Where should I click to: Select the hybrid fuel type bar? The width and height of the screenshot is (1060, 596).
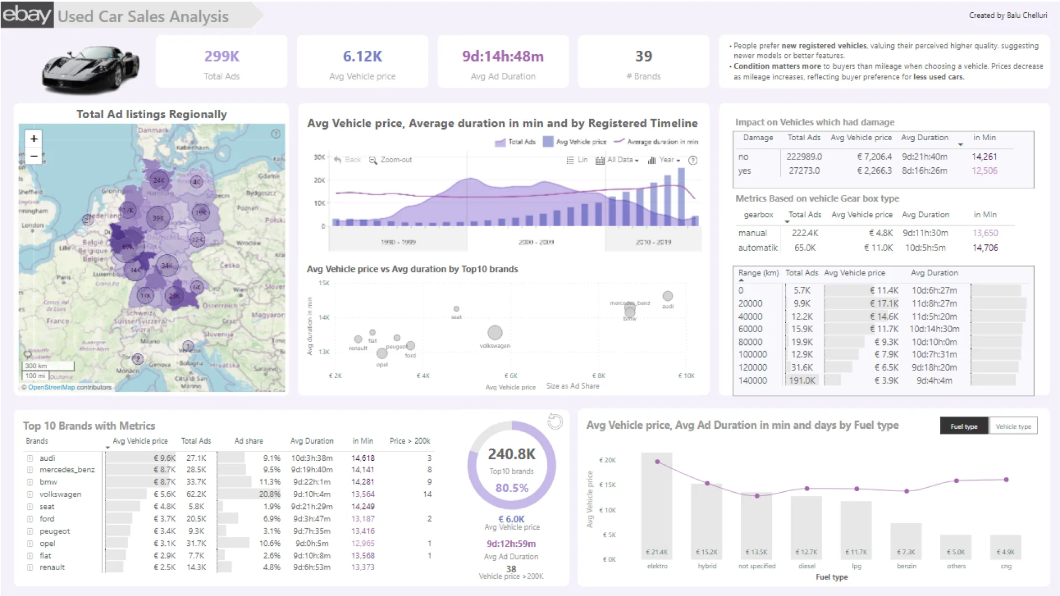707,521
